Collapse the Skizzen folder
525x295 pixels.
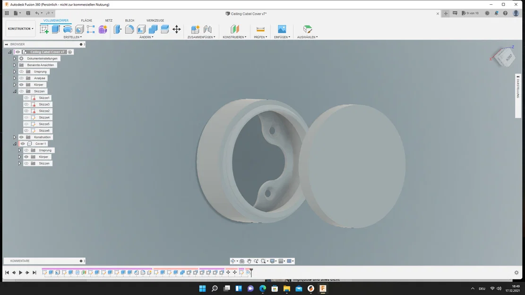click(14, 91)
